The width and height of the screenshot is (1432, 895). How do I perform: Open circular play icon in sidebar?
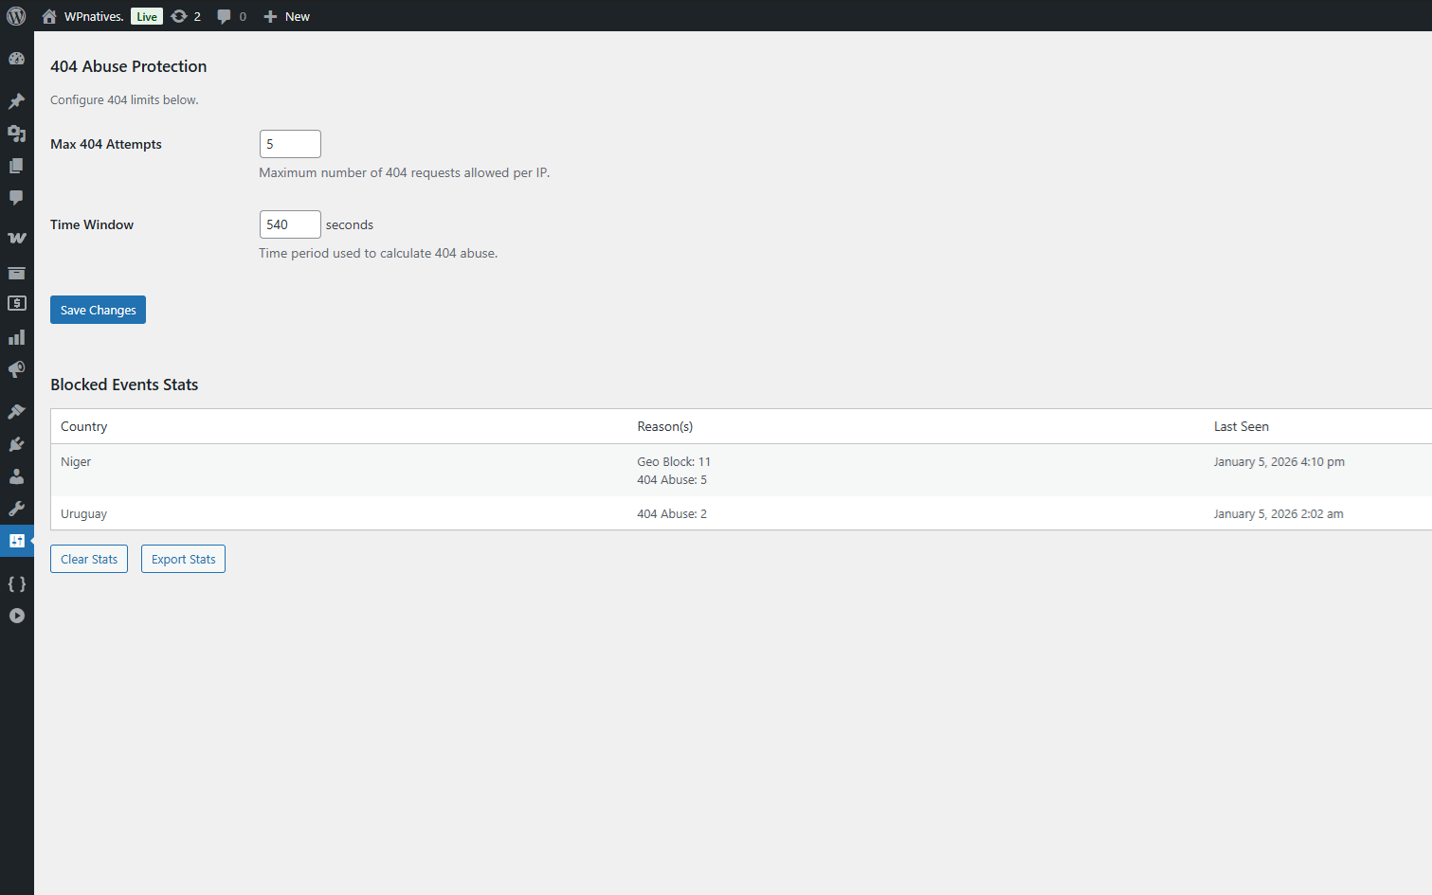pos(17,616)
